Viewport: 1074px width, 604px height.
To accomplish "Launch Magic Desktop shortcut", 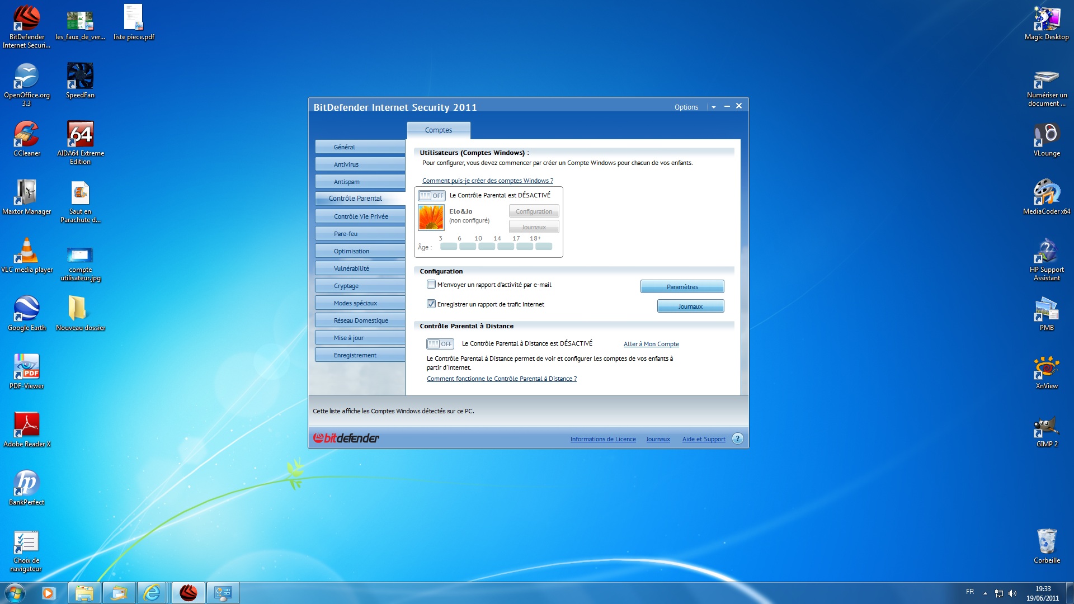I will coord(1047,22).
